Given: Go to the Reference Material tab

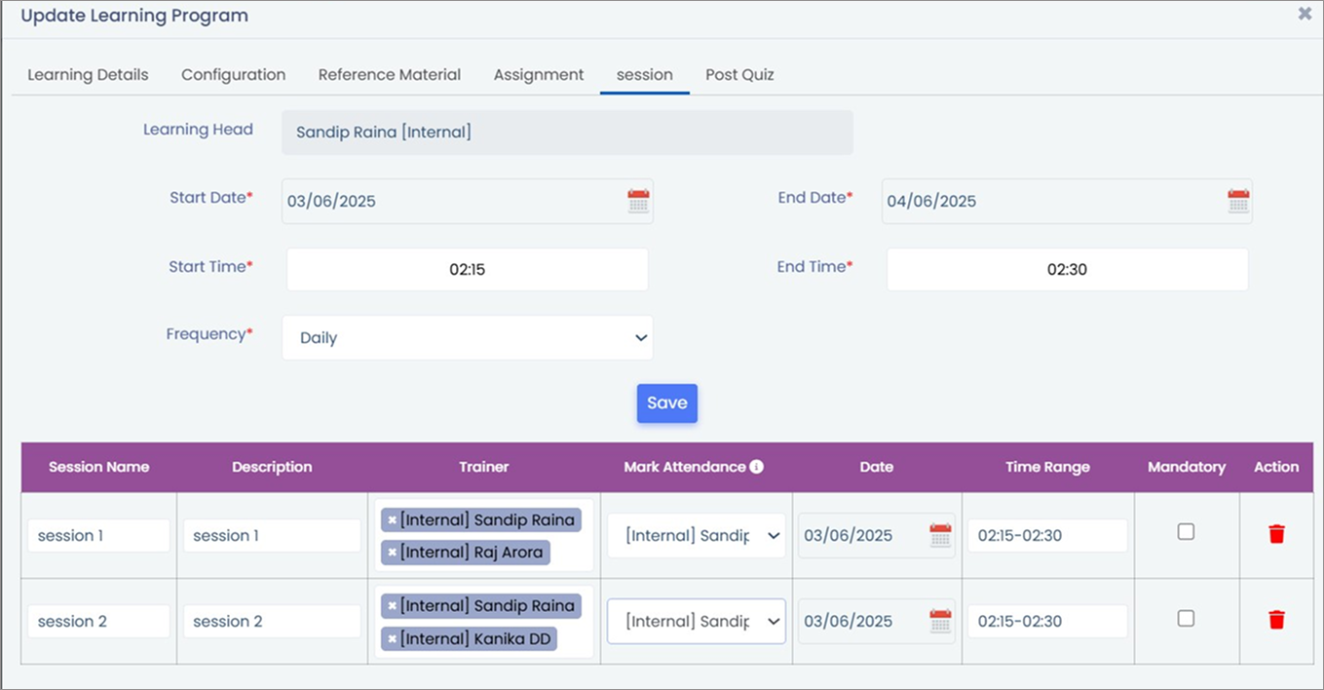Looking at the screenshot, I should (x=389, y=75).
